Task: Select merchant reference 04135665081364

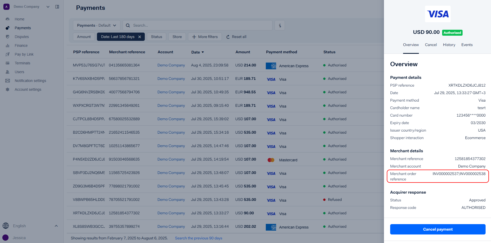Action: pyautogui.click(x=124, y=65)
